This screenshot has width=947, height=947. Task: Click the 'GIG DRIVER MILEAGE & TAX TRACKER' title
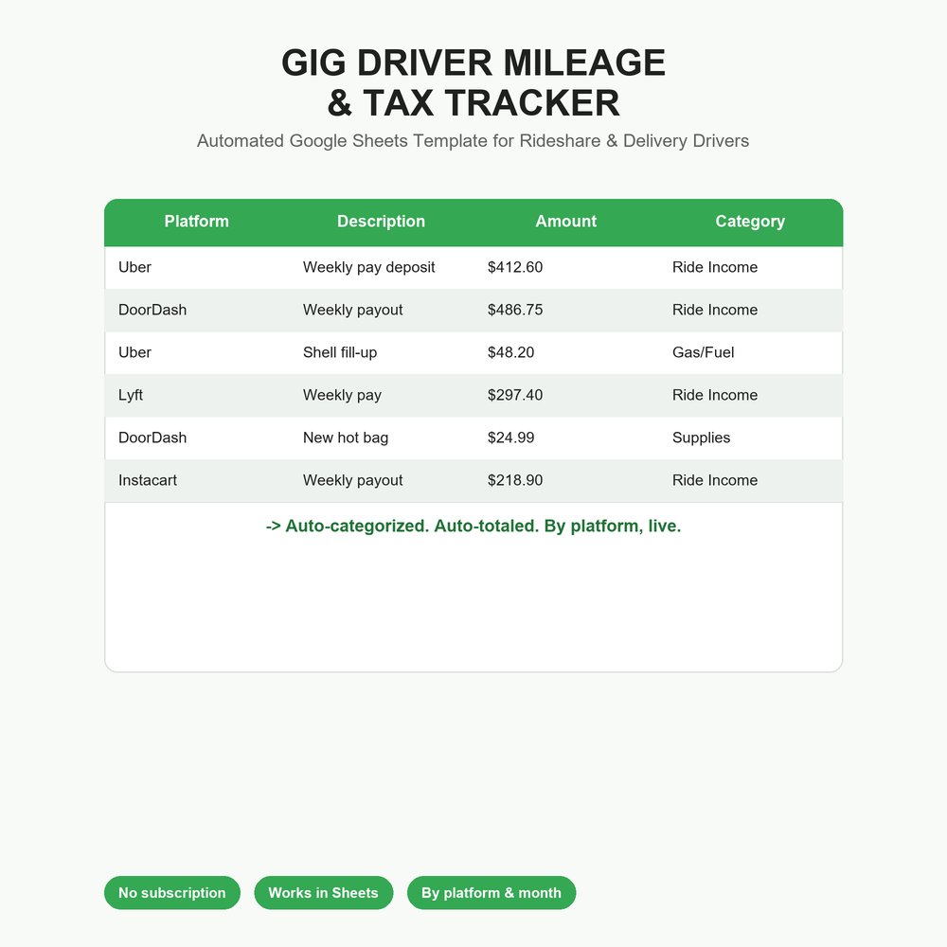473,82
